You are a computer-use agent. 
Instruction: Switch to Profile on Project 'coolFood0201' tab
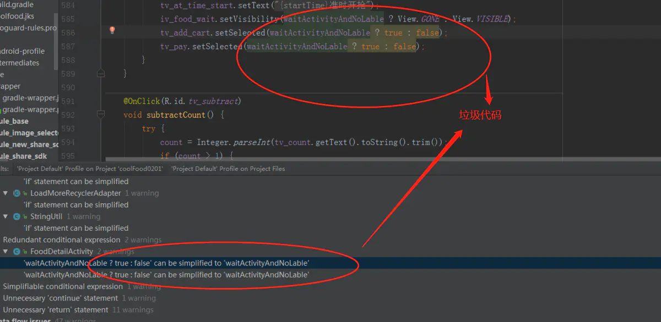tap(90, 169)
